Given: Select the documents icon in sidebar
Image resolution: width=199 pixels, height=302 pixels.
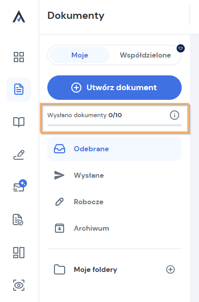Looking at the screenshot, I should [19, 89].
